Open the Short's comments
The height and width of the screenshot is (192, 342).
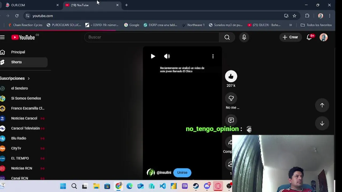[x=231, y=120]
